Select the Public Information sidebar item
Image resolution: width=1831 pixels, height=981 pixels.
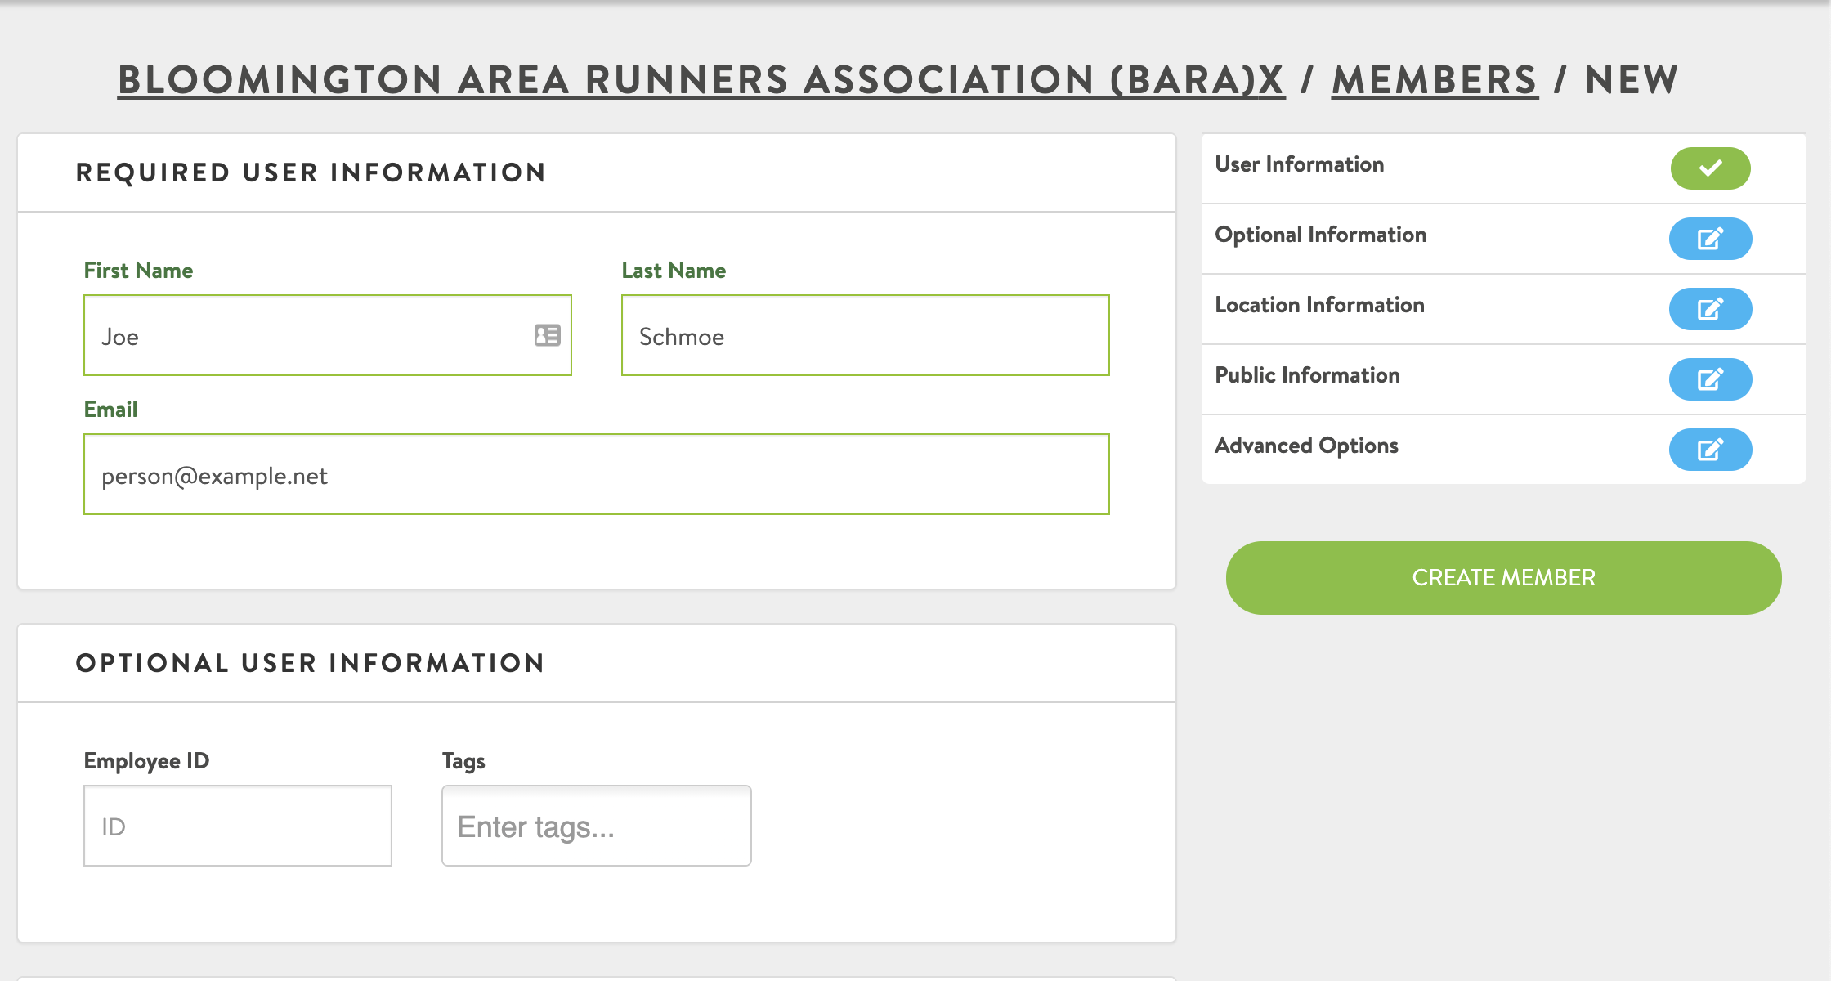tap(1307, 375)
